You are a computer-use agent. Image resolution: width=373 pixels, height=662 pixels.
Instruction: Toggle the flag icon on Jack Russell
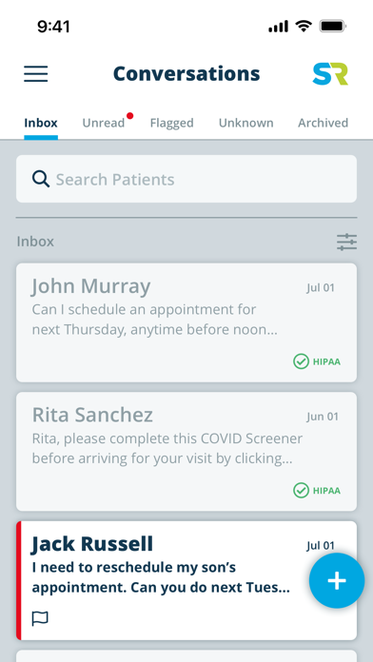coord(40,618)
